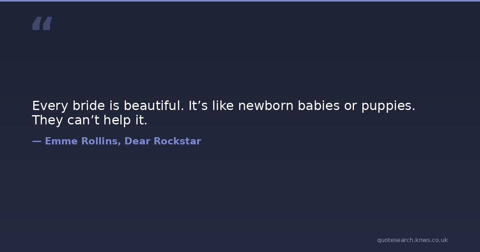Click the word "puppies" in the quote
Viewport: 480px width, 252px height.
pyautogui.click(x=388, y=106)
